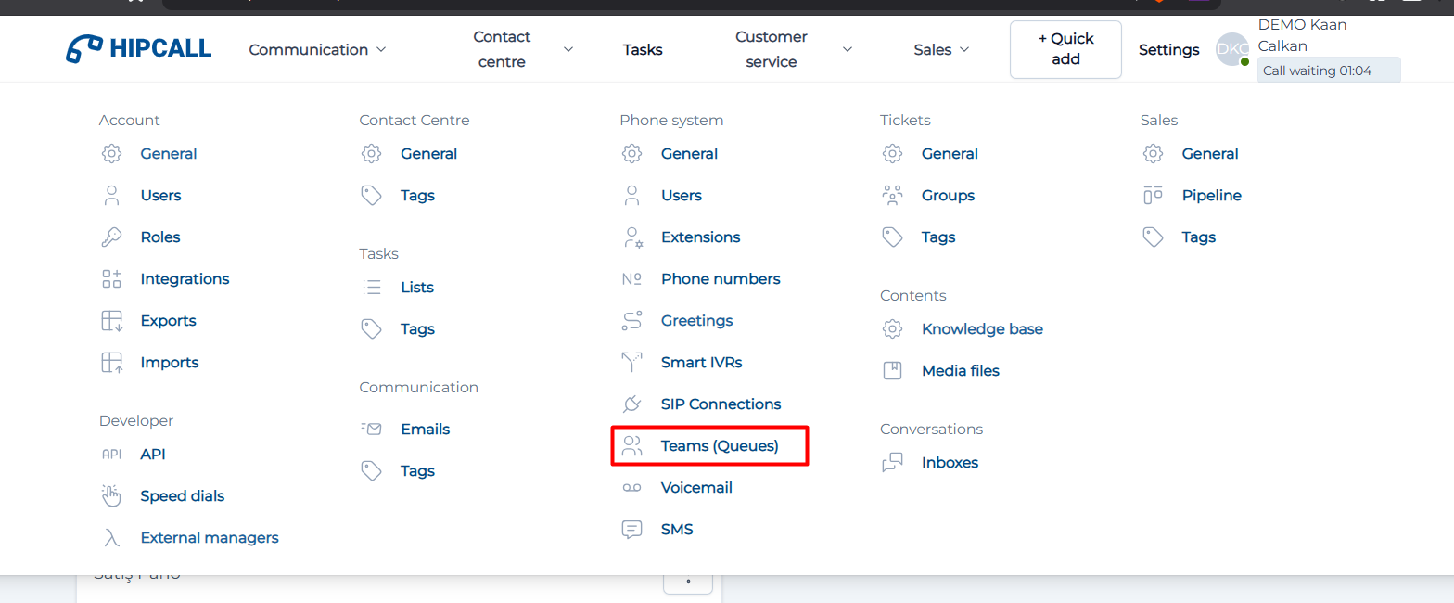Open Roles via the key icon
1454x603 pixels.
111,237
